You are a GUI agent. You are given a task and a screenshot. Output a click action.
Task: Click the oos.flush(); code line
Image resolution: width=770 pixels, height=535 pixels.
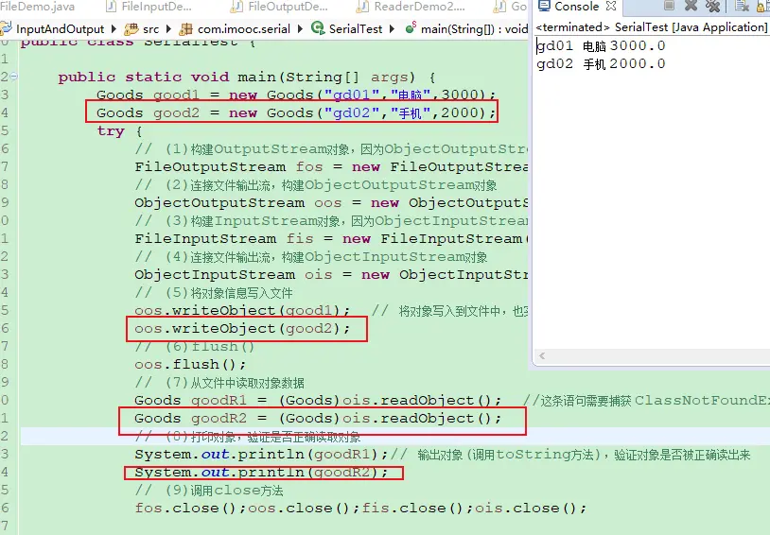click(190, 364)
